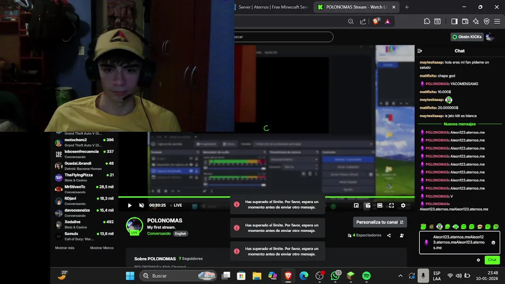Image resolution: width=505 pixels, height=284 pixels.
Task: Open Samulx channel in sidebar
Action: 84,236
